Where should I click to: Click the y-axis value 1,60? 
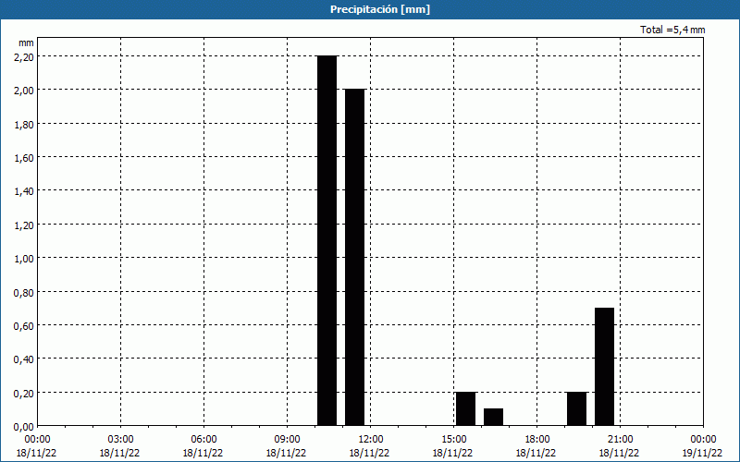pyautogui.click(x=24, y=157)
